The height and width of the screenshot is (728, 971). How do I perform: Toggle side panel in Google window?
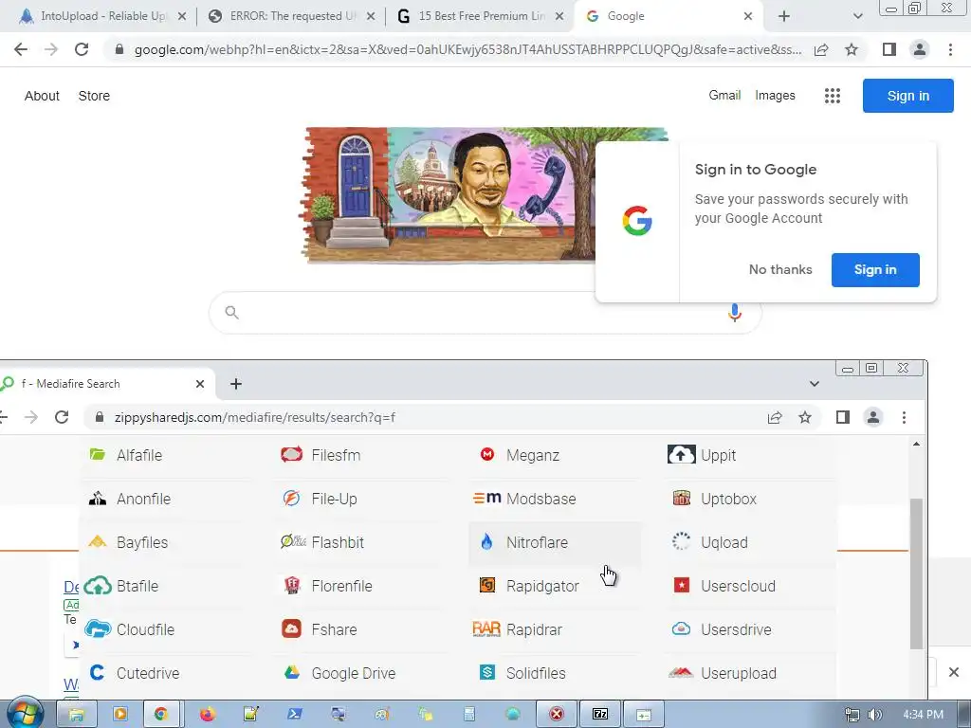(889, 49)
